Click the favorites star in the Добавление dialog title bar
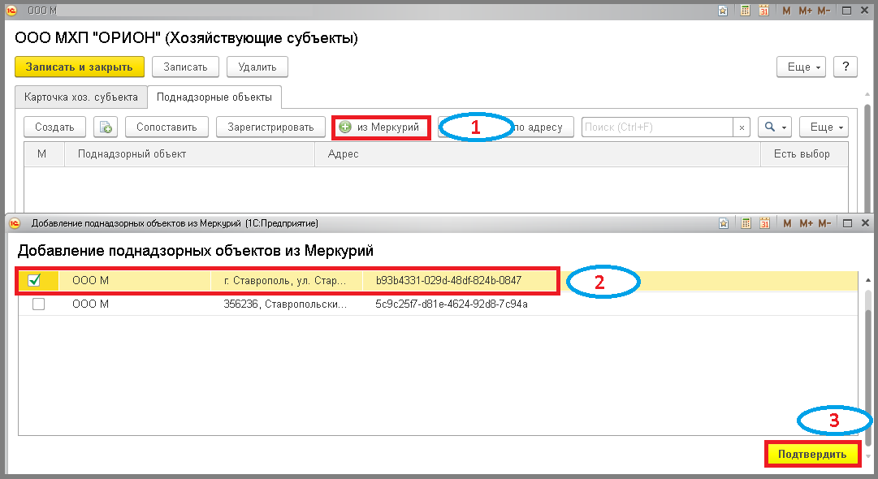 pos(724,223)
